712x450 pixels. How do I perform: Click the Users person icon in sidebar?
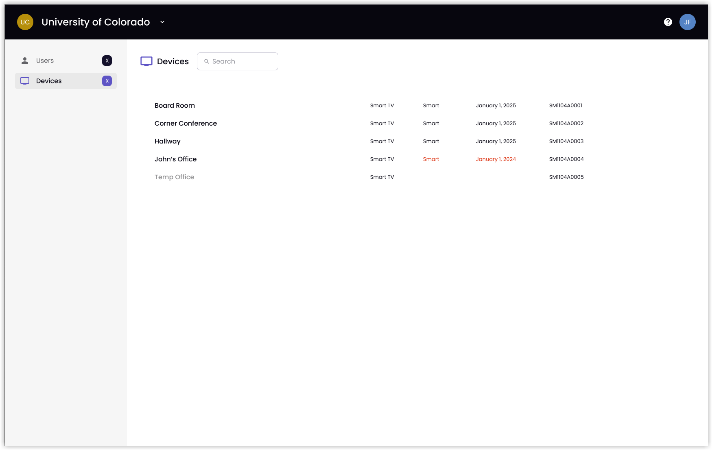(x=25, y=61)
